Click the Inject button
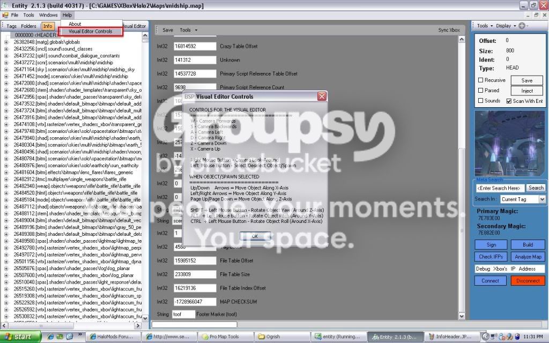This screenshot has height=343, width=549. [x=526, y=91]
